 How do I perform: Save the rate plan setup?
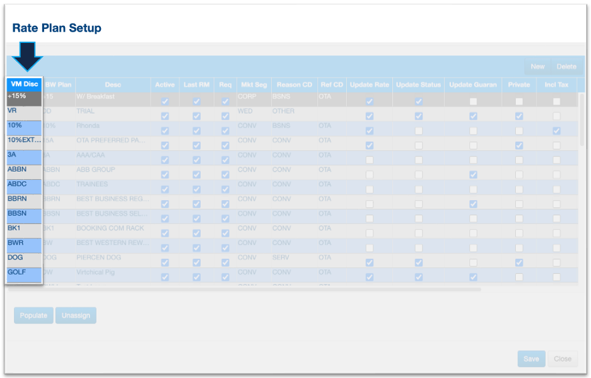pyautogui.click(x=531, y=358)
